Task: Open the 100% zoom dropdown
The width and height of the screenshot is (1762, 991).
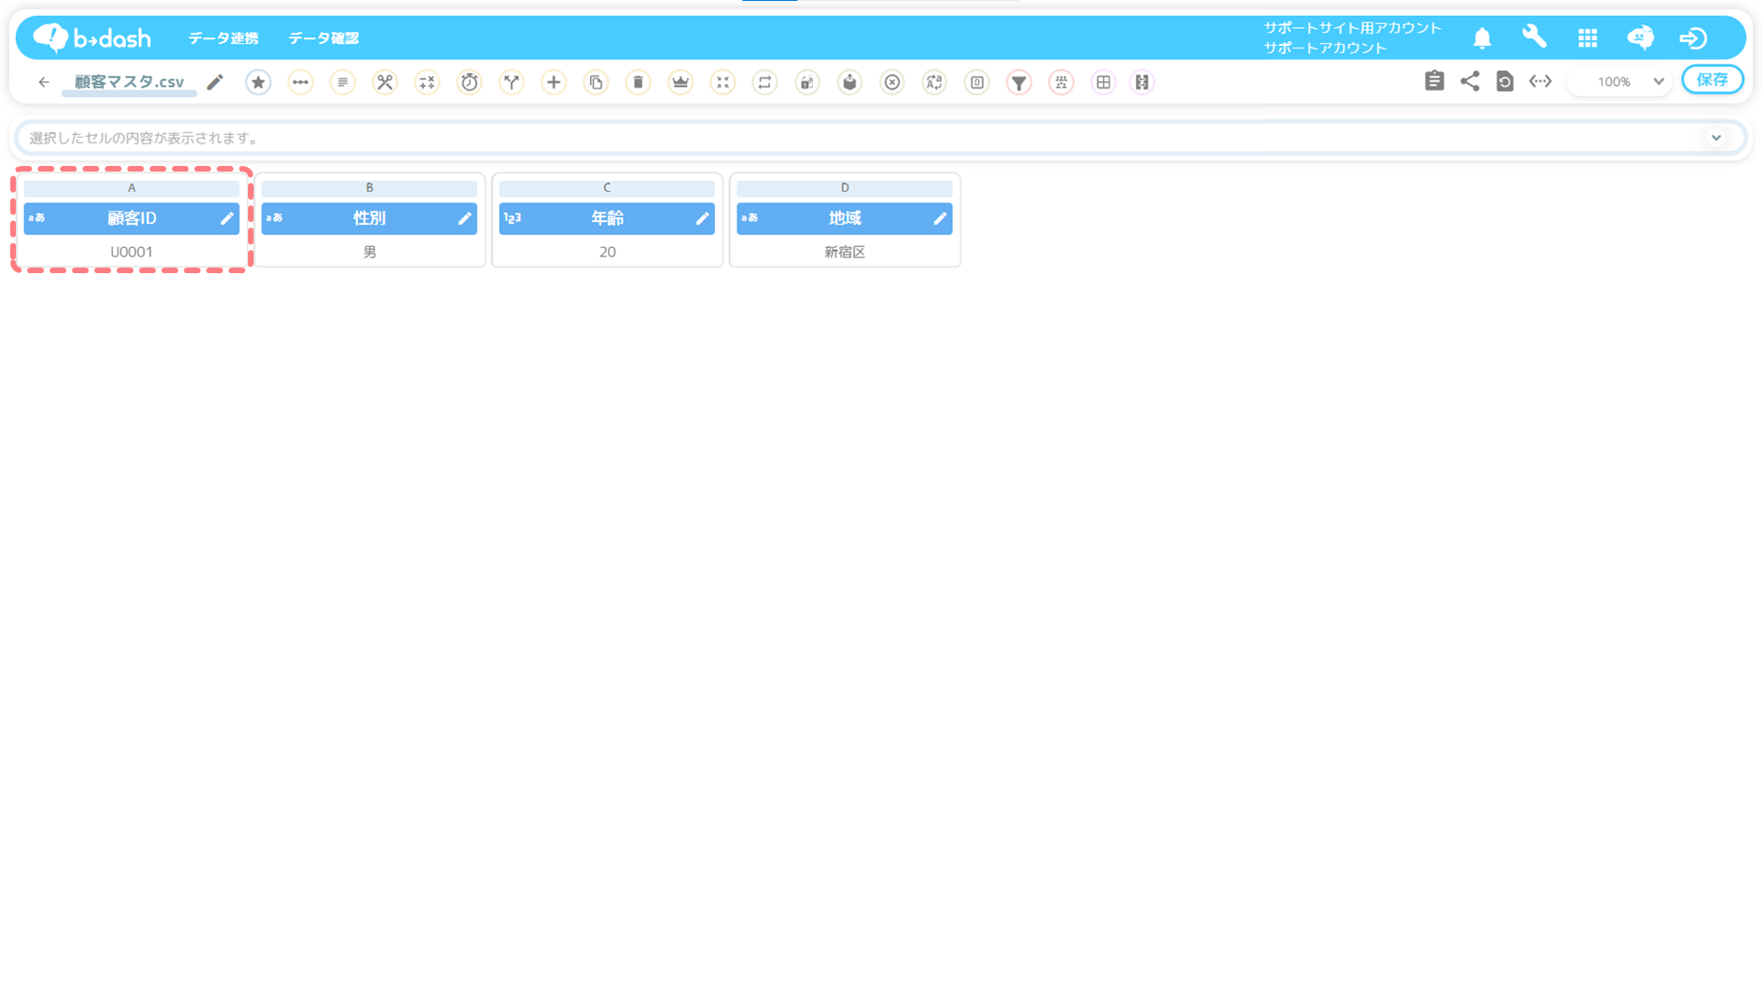Action: (1620, 82)
